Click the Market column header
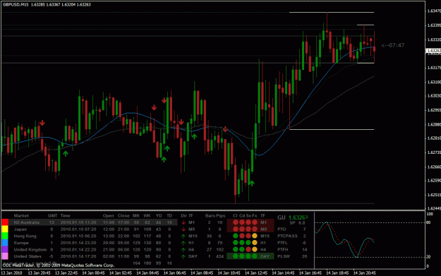 (x=21, y=216)
